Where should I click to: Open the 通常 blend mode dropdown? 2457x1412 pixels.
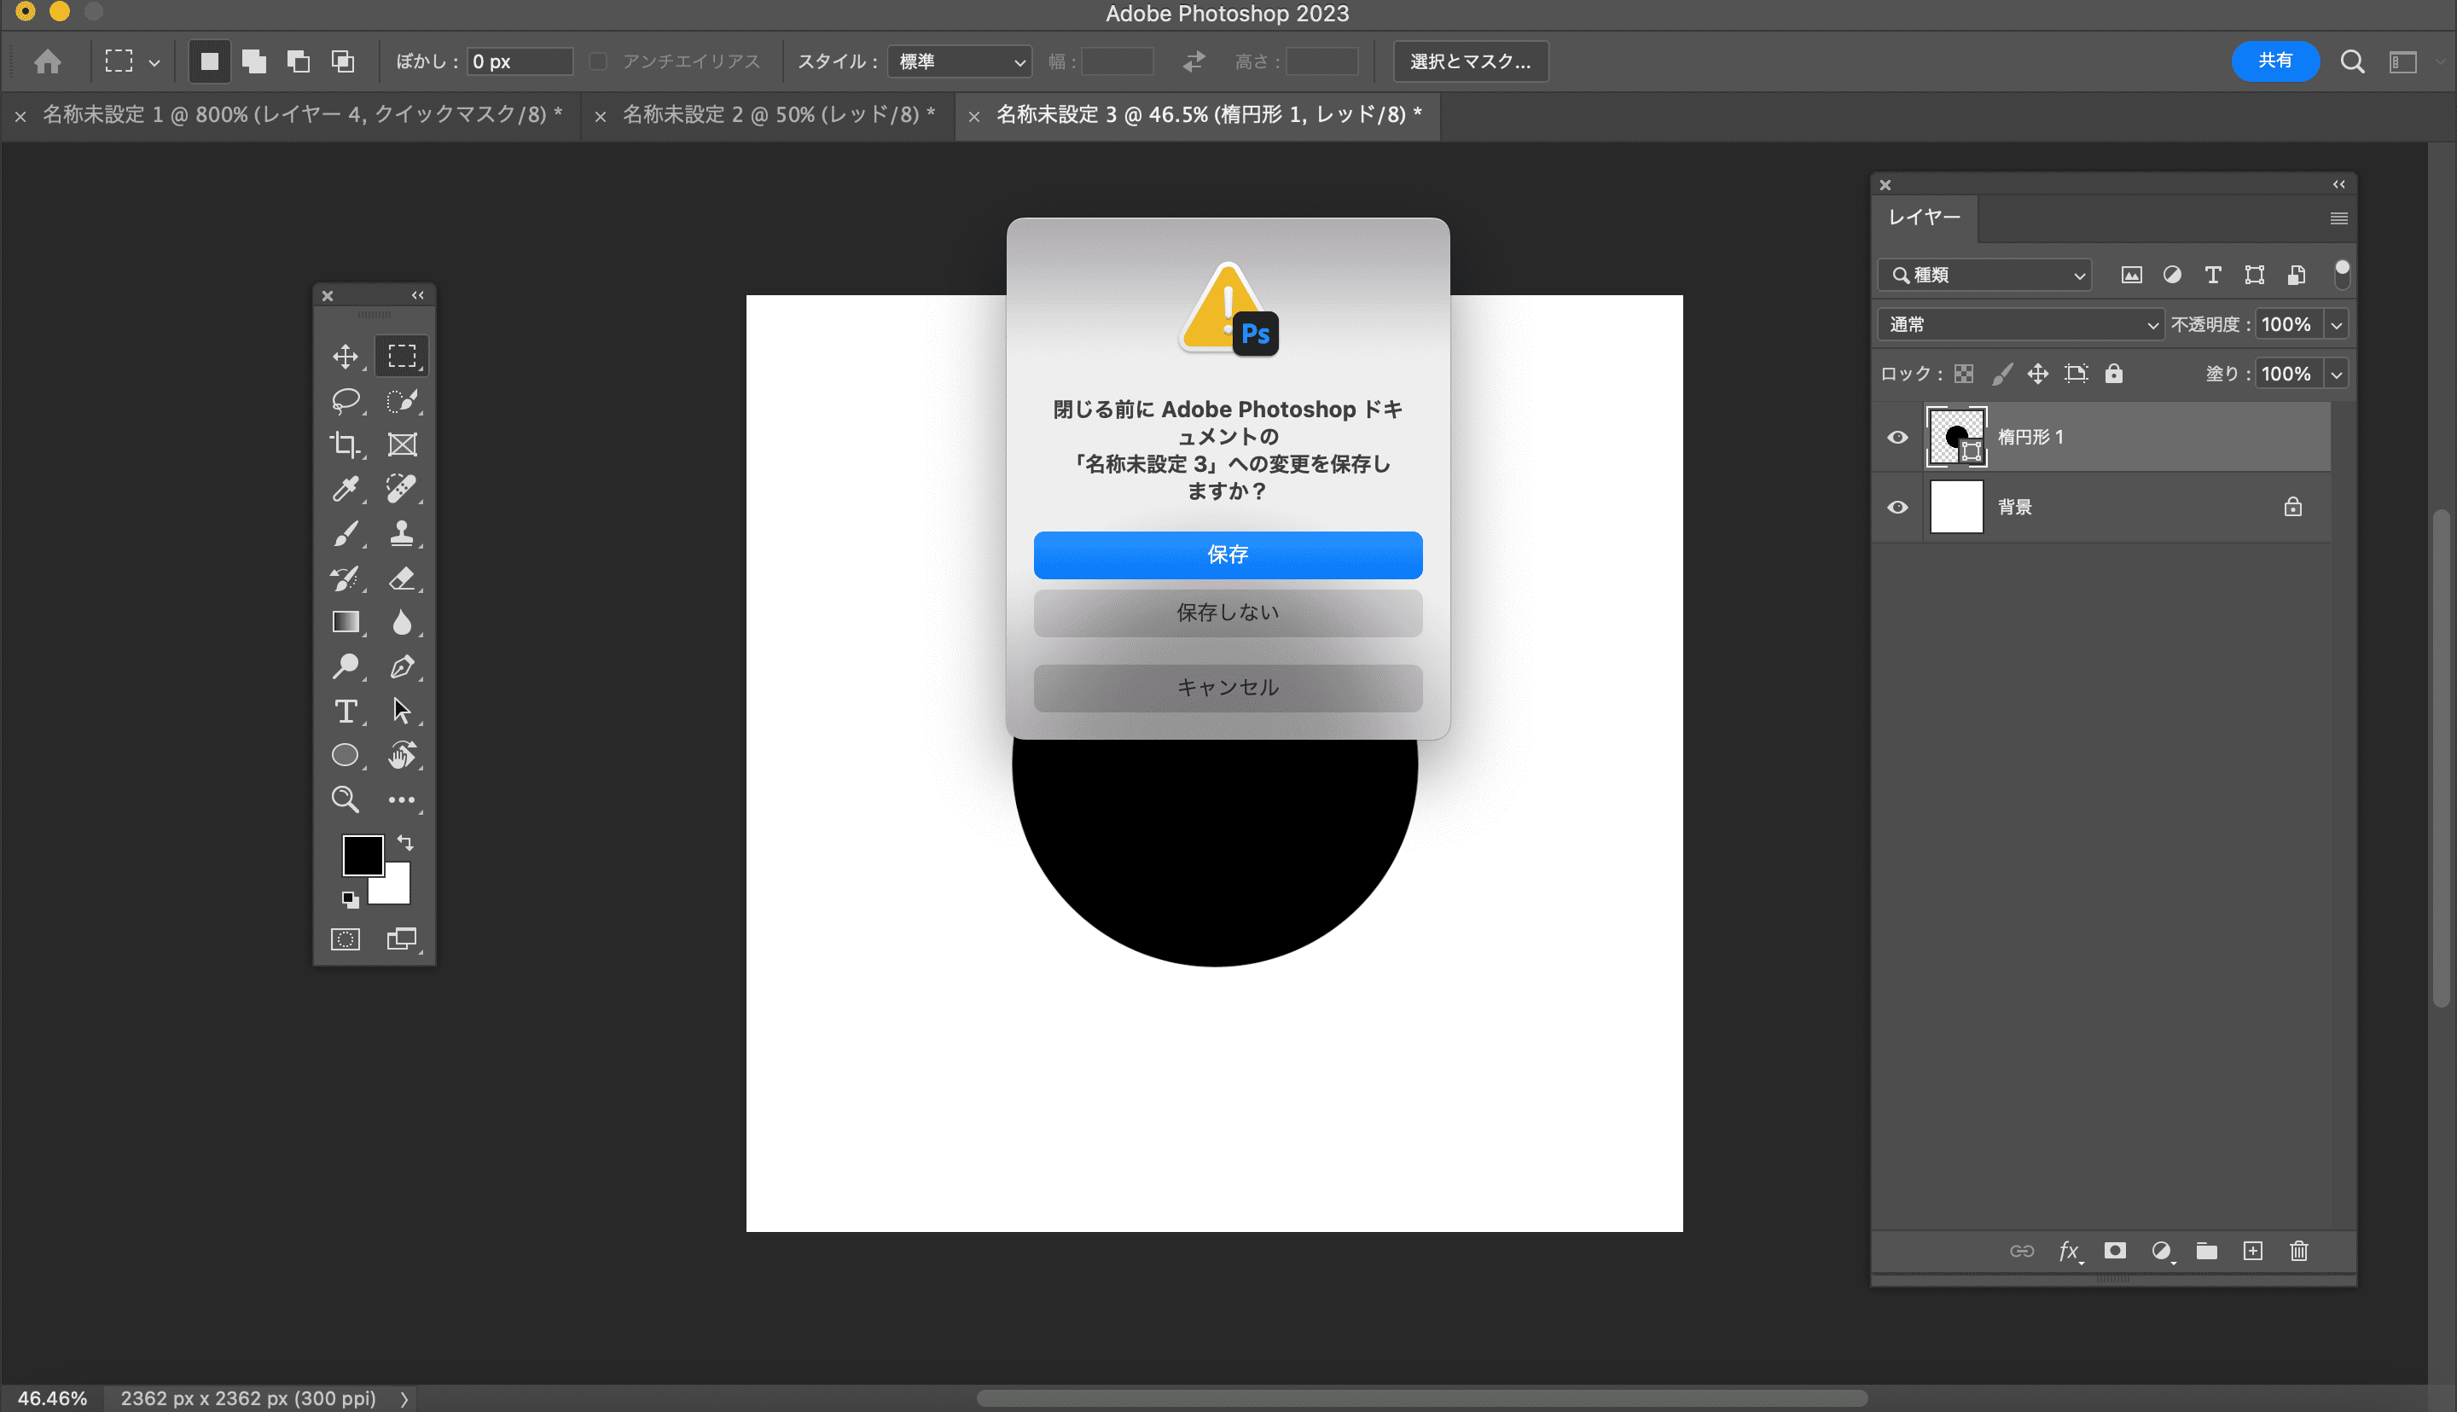[x=2019, y=324]
